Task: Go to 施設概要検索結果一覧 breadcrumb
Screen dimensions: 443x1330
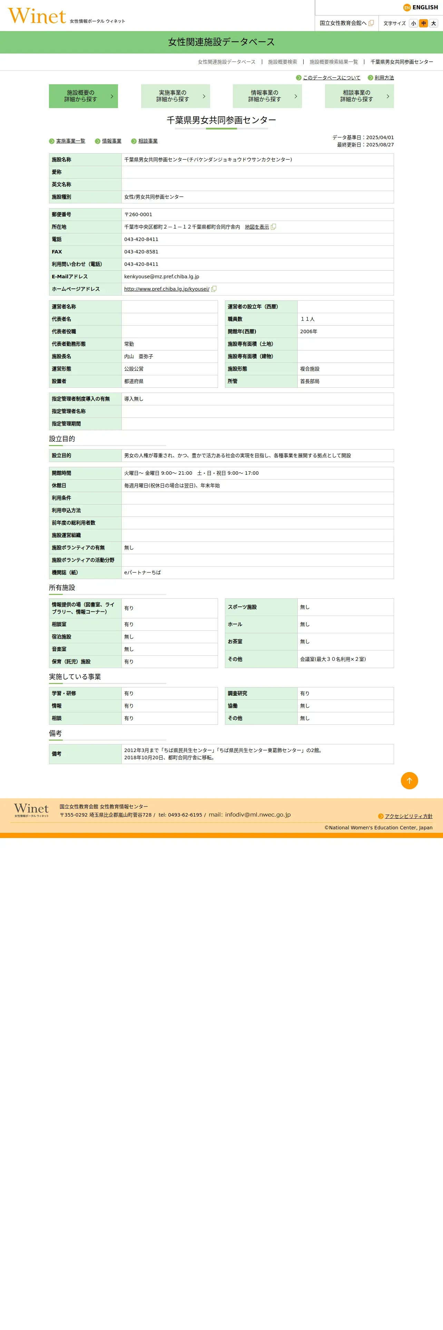Action: pos(334,62)
